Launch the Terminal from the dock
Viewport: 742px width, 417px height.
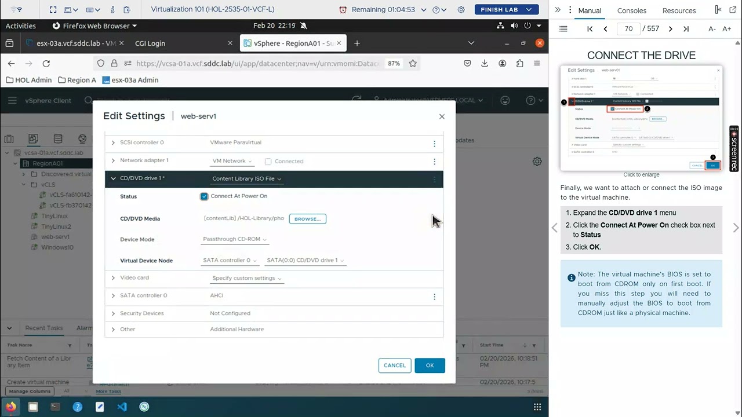click(x=55, y=407)
